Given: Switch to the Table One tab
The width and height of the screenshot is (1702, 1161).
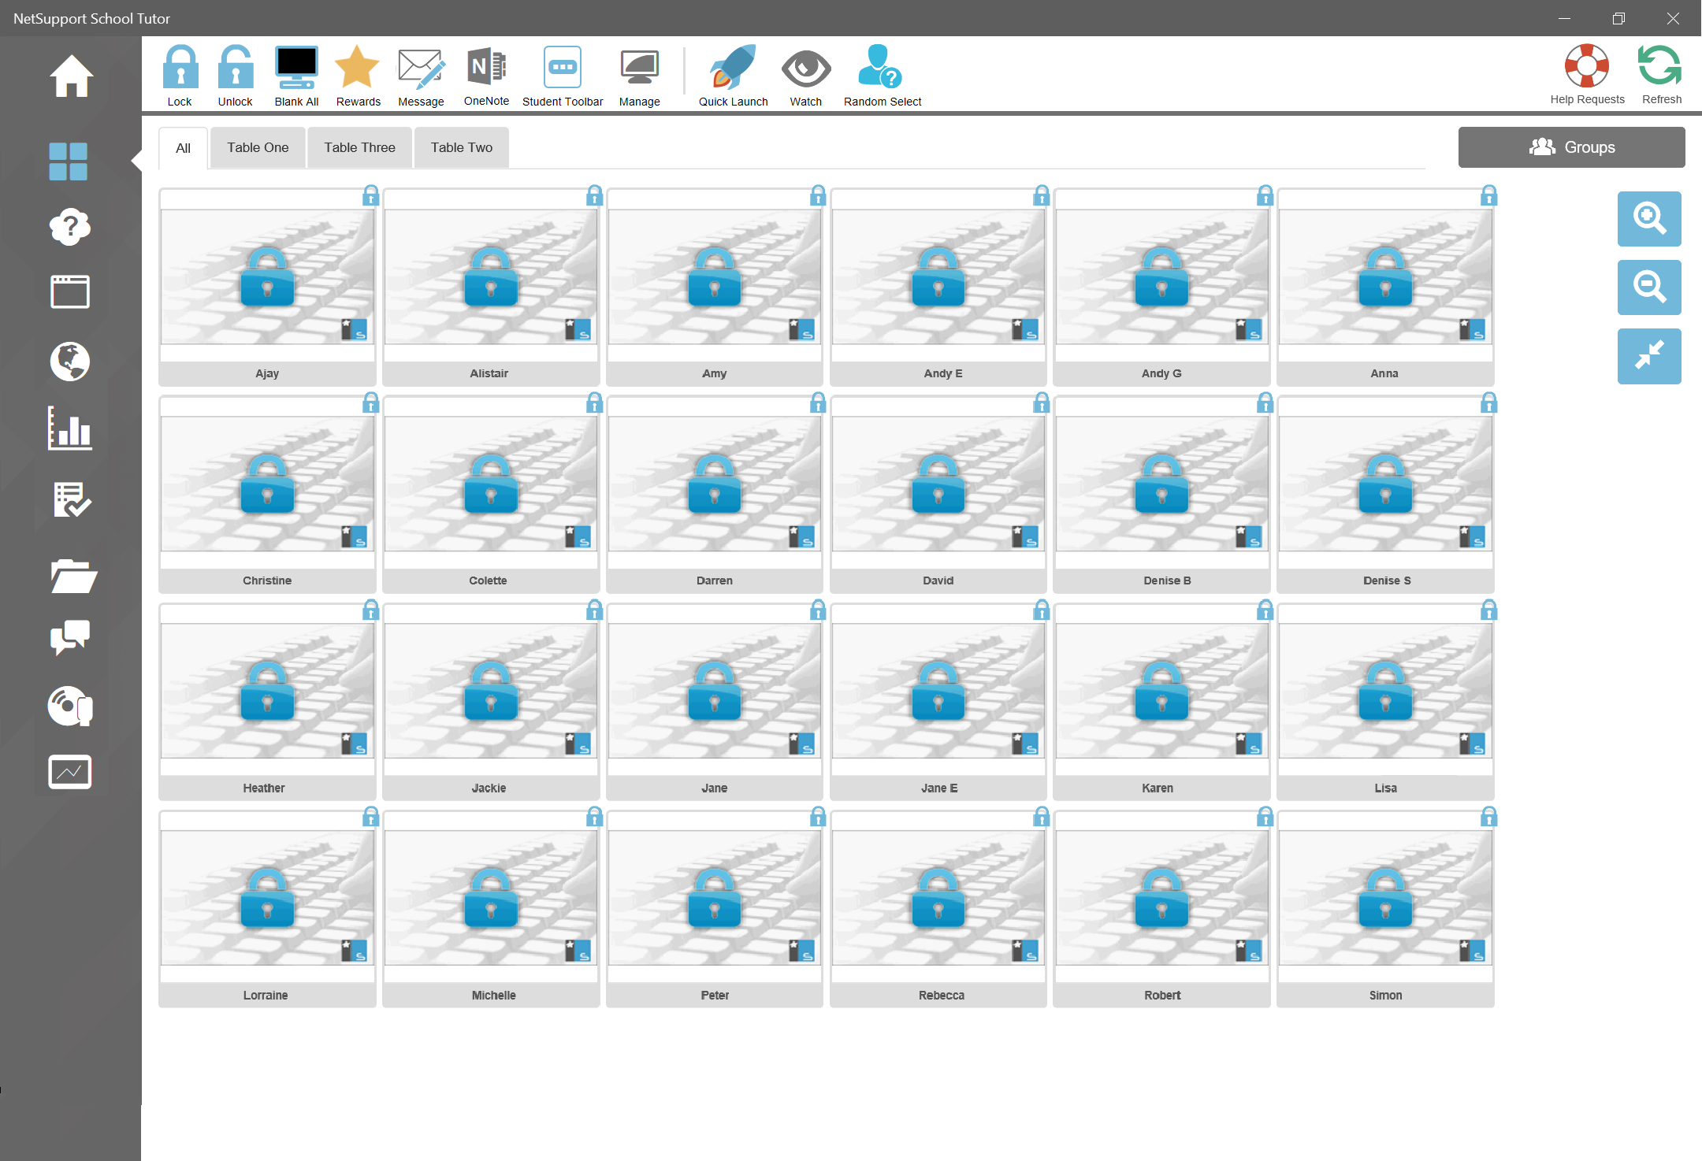Looking at the screenshot, I should pos(258,147).
